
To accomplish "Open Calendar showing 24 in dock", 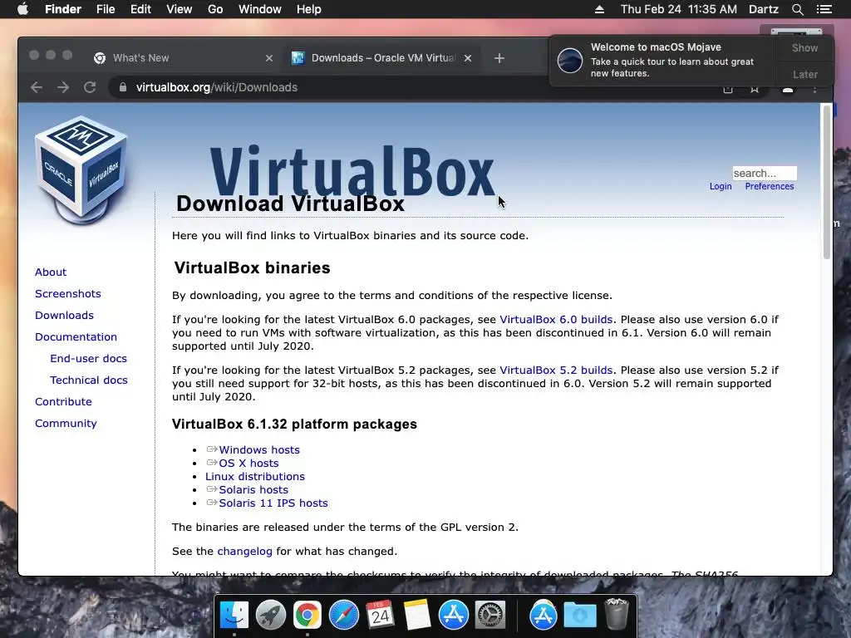I will point(380,615).
